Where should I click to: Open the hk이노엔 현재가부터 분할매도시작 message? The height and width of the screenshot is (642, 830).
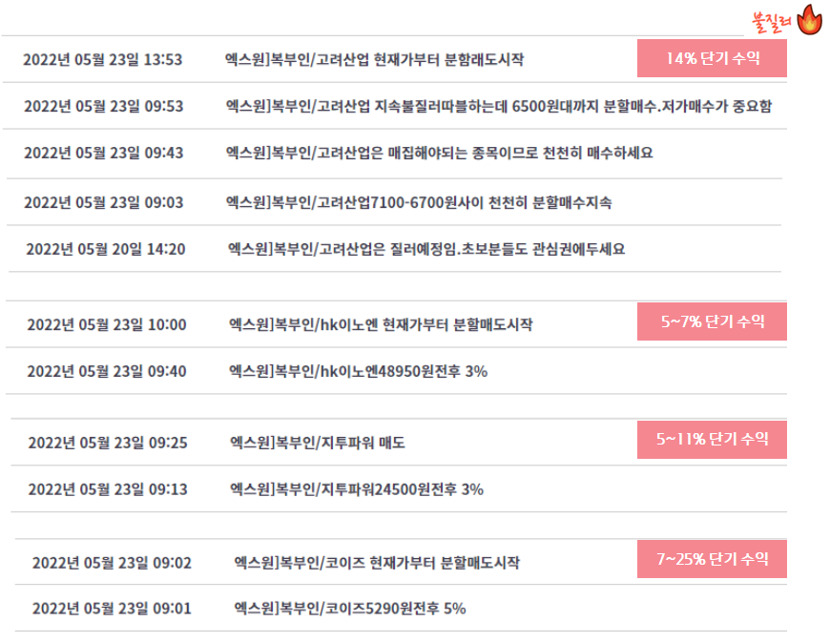click(381, 324)
